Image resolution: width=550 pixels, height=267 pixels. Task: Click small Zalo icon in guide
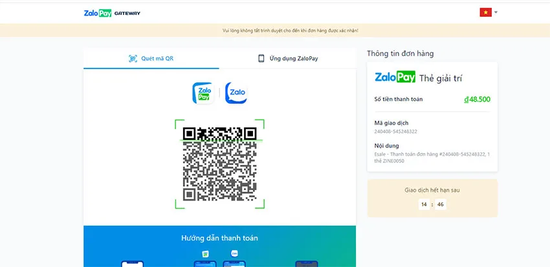234,253
